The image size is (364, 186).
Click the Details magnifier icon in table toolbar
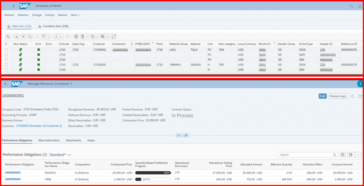click(x=8, y=36)
